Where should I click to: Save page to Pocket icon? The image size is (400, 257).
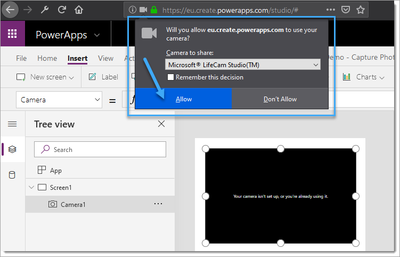[346, 10]
